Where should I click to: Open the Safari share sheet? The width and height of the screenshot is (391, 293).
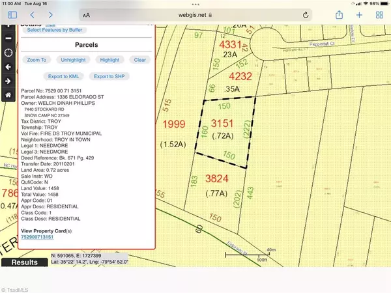(x=338, y=14)
